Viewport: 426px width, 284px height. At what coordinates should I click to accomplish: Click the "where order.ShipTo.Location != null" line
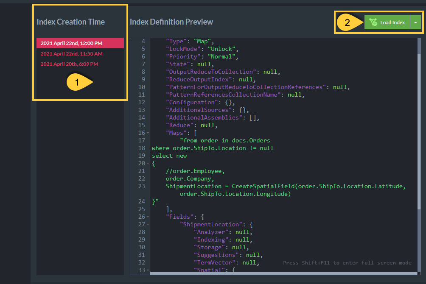coord(213,148)
